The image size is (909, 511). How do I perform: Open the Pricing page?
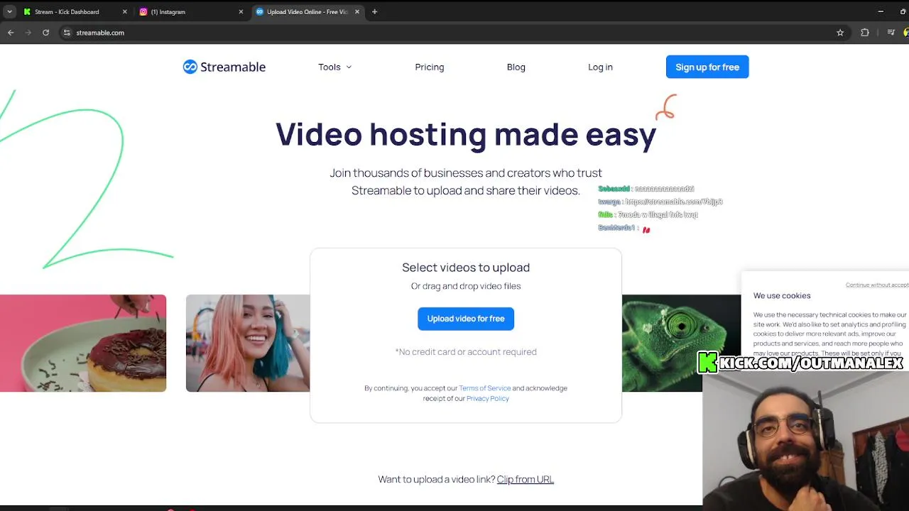coord(430,67)
